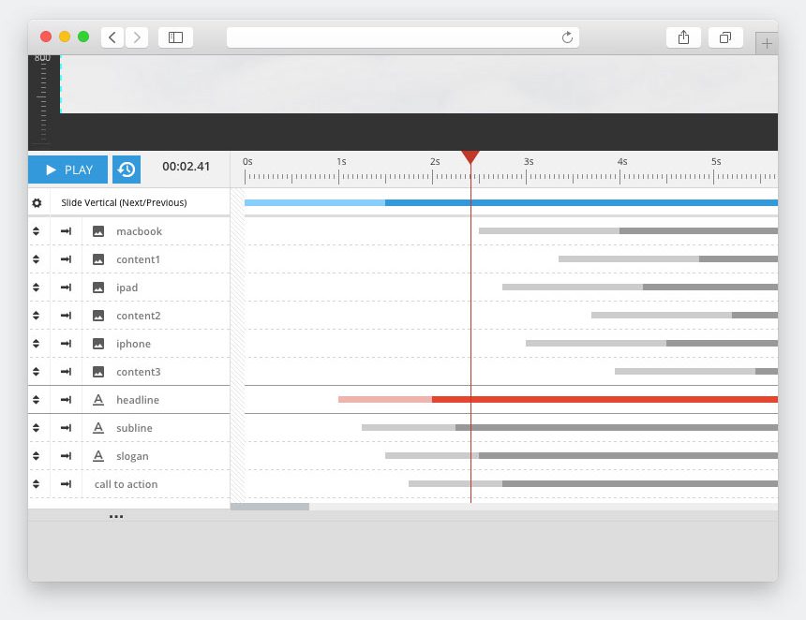Screen dimensions: 806x620
Task: Click reorder arrows for headline layer
Action: click(36, 400)
